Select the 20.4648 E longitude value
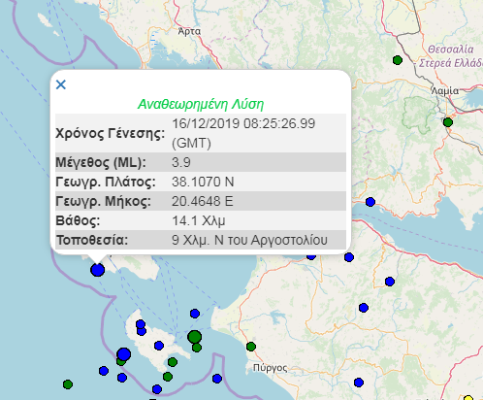This screenshot has width=483, height=400. (202, 201)
